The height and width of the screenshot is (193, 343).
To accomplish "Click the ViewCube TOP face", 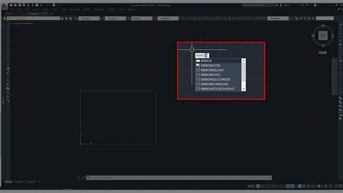I will (x=323, y=36).
